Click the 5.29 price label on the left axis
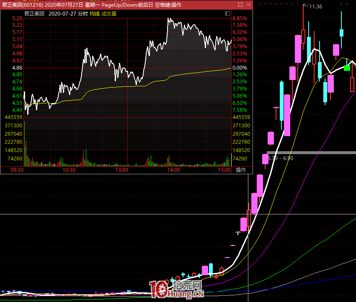 point(17,18)
